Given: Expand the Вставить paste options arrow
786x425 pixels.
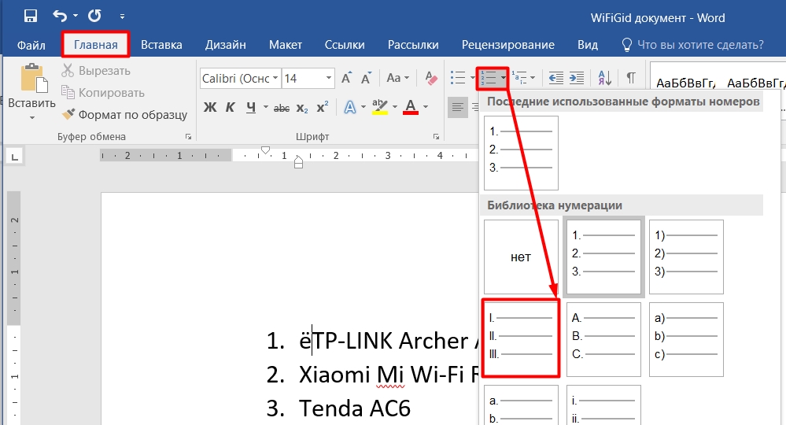Looking at the screenshot, I should pos(32,118).
